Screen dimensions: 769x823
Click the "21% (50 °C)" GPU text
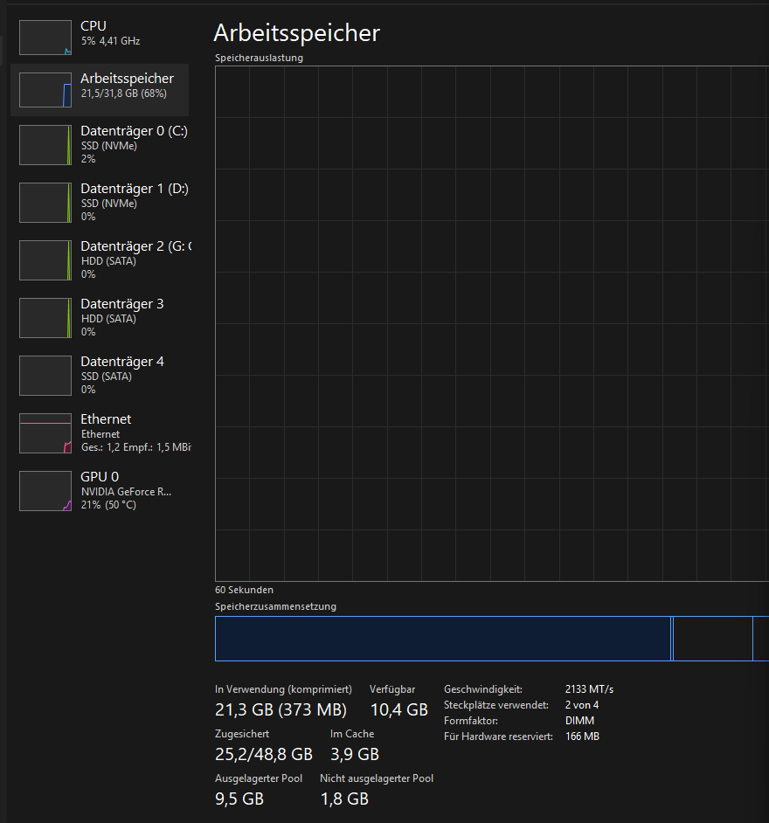coord(108,505)
